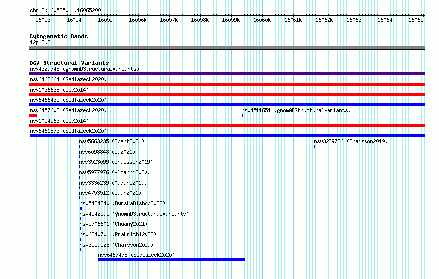Open the nsv3239786 (Chaisson2019) label
Image resolution: width=439 pixels, height=279 pixels.
(x=351, y=141)
